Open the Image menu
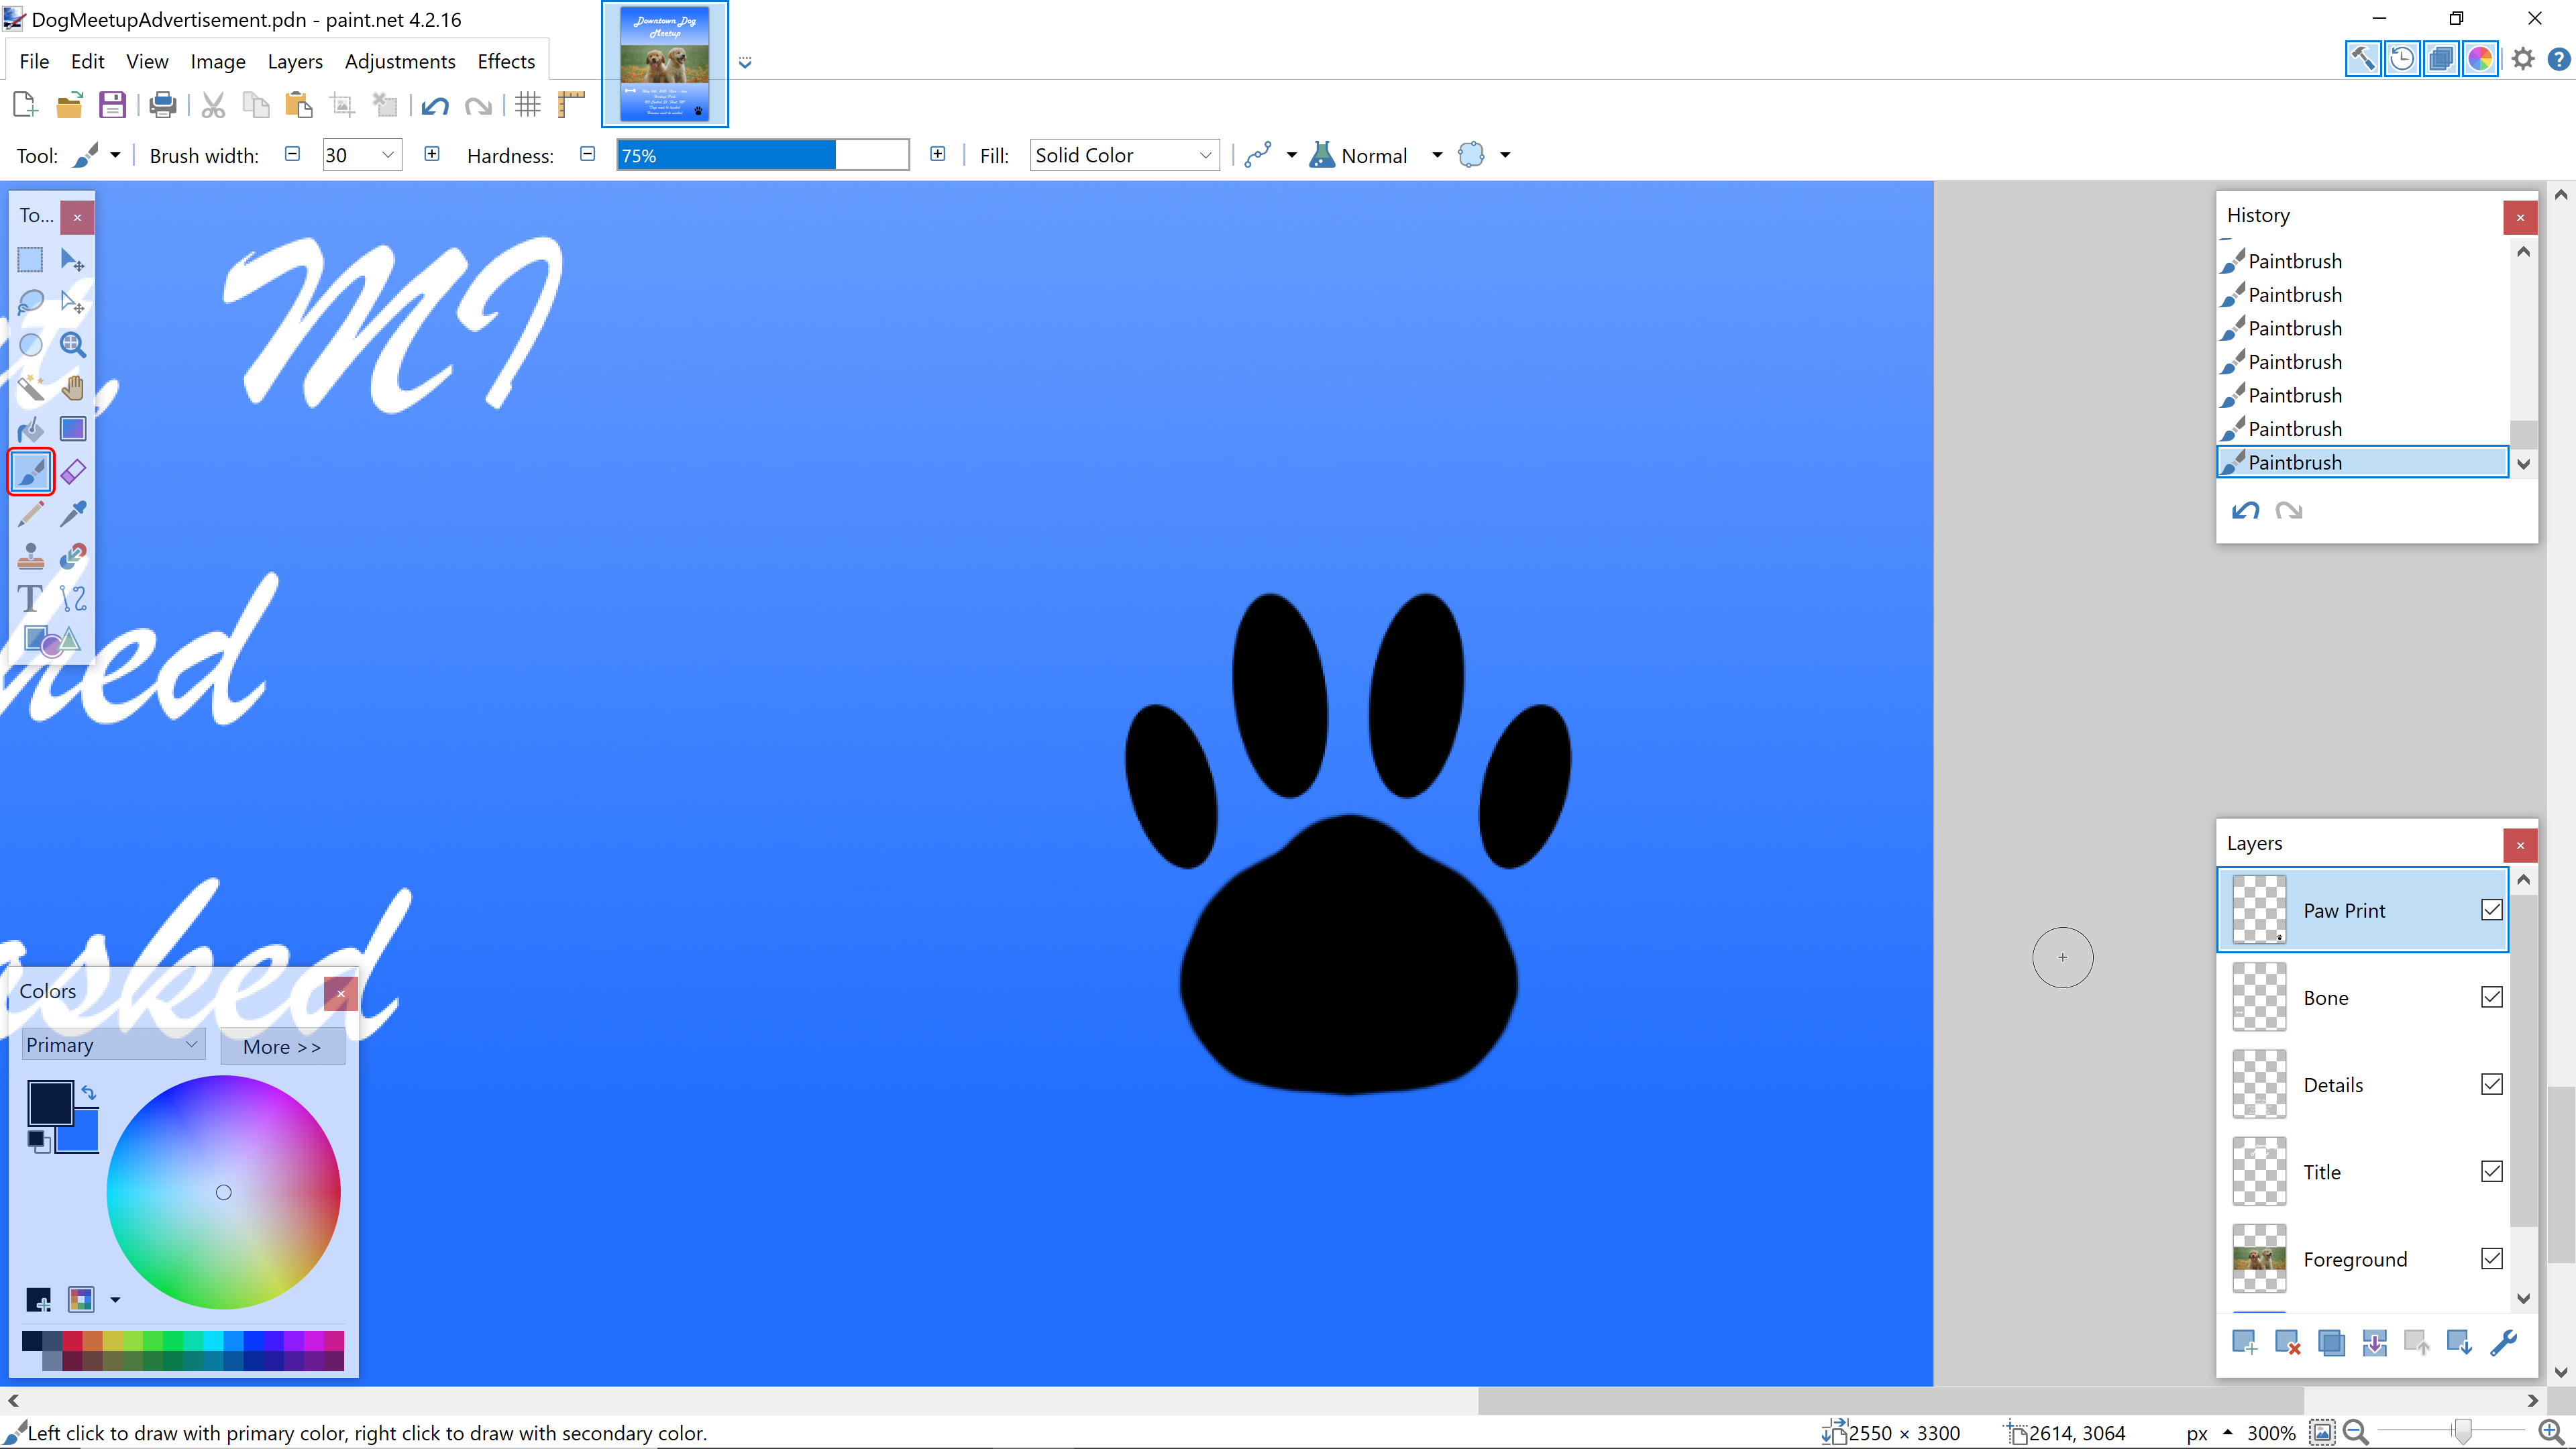This screenshot has width=2576, height=1449. [x=218, y=61]
